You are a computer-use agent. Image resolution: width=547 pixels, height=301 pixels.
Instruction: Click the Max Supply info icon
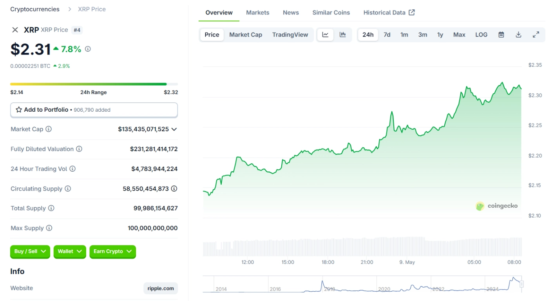click(49, 228)
